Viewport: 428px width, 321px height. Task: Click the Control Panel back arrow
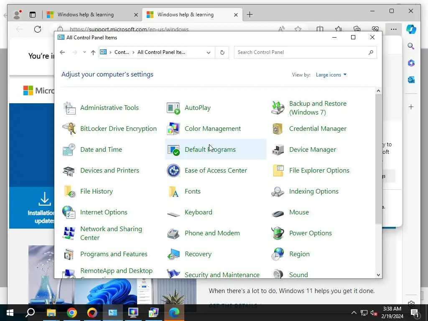(x=62, y=52)
